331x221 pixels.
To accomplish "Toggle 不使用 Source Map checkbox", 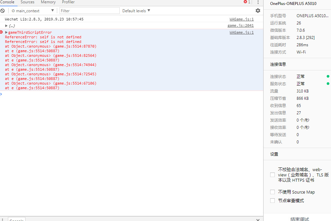I will pyautogui.click(x=272, y=192).
